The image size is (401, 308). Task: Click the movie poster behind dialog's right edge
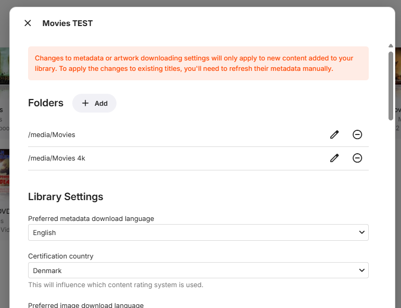click(397, 66)
